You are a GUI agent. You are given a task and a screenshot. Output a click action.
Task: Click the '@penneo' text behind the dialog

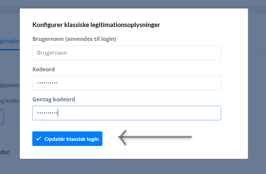(x=10, y=85)
